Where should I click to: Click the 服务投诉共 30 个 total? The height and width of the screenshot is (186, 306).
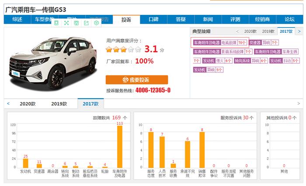(237, 118)
